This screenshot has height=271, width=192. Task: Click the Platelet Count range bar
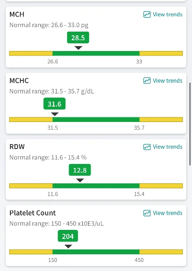[x=96, y=252]
